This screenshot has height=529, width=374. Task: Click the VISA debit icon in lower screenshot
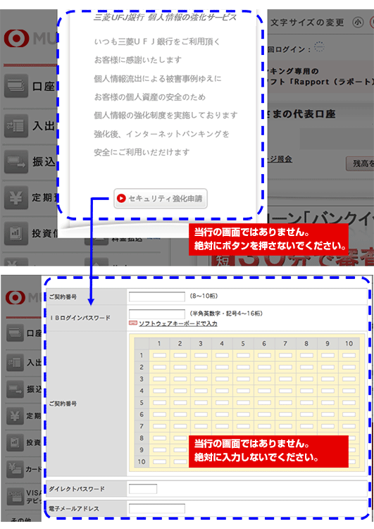click(15, 496)
